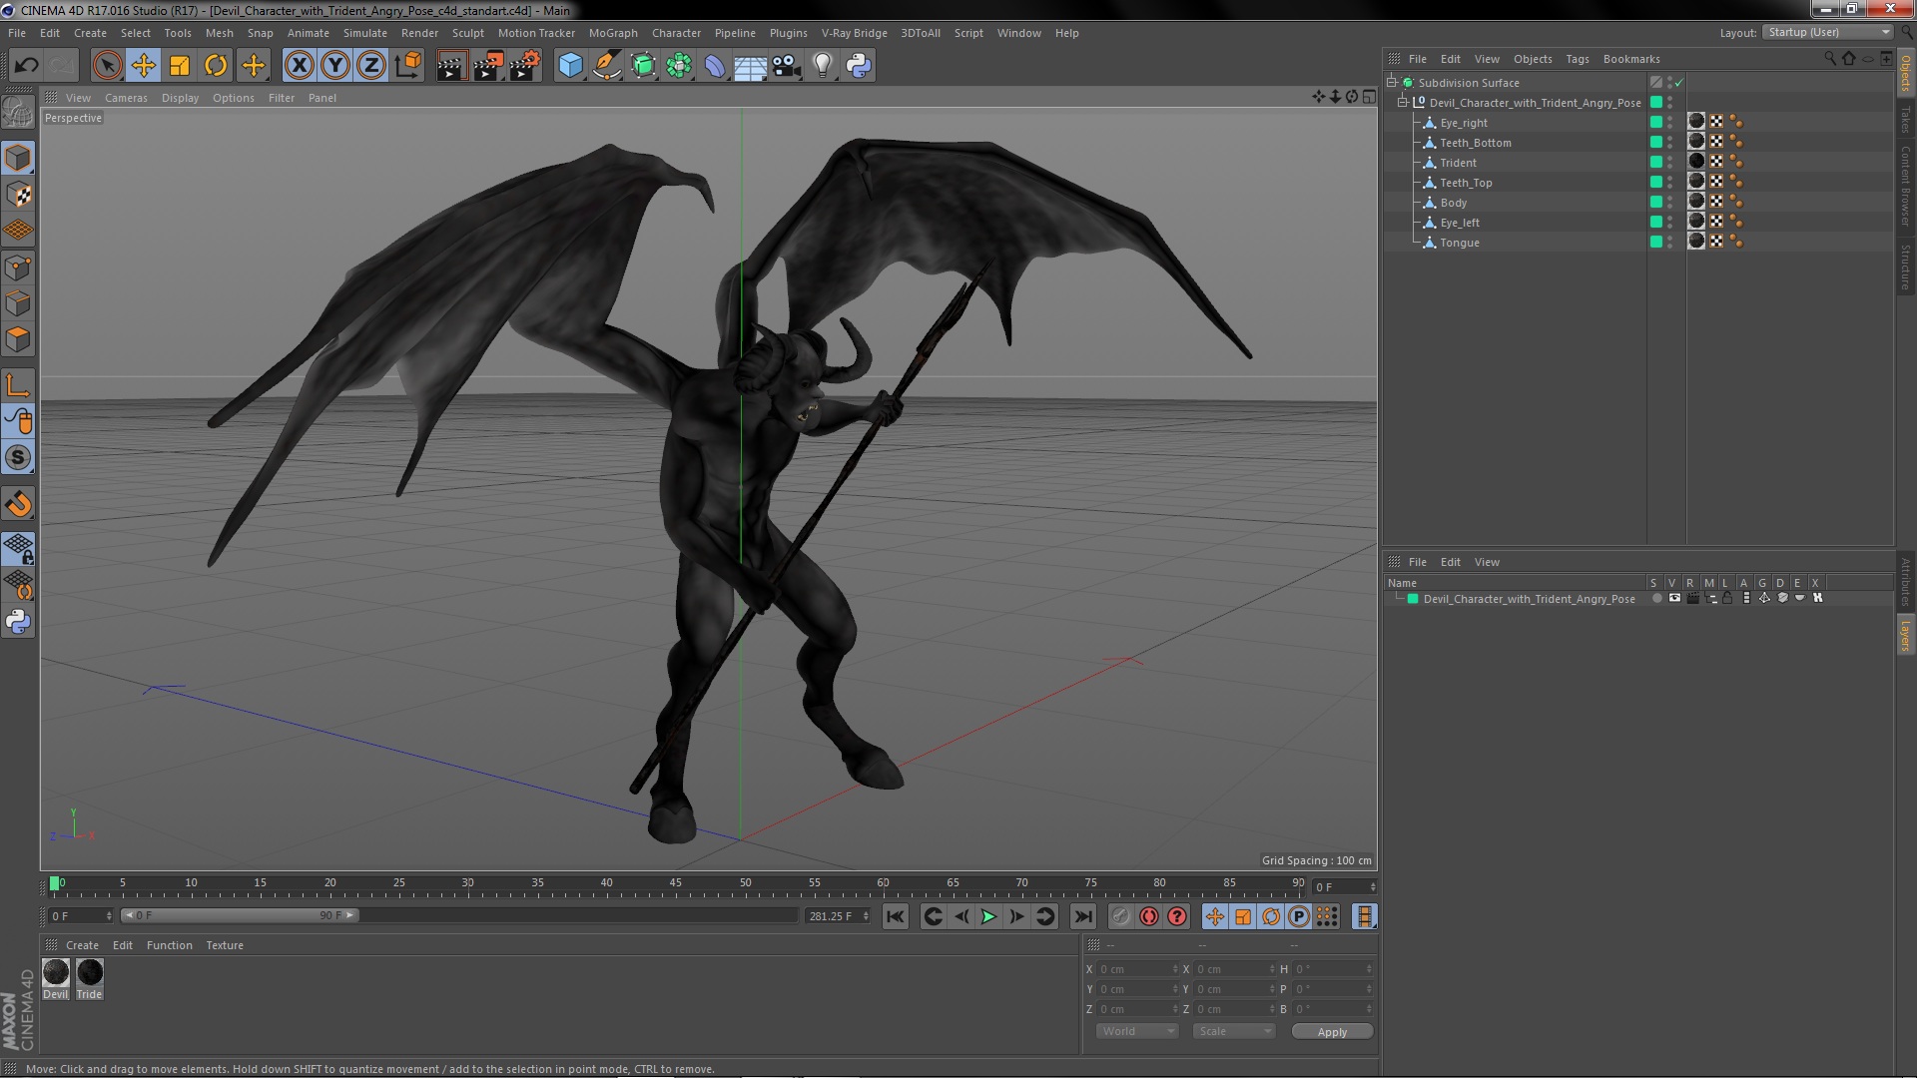Toggle Subdivision Surface enable checkmark

1679,82
